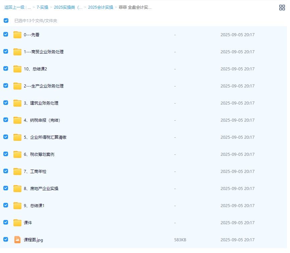Open folder named 4、纳税申报（完结）
This screenshot has width=290, height=253.
tap(42, 120)
